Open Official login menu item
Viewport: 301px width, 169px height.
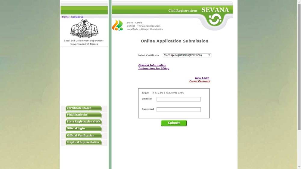[83, 128]
